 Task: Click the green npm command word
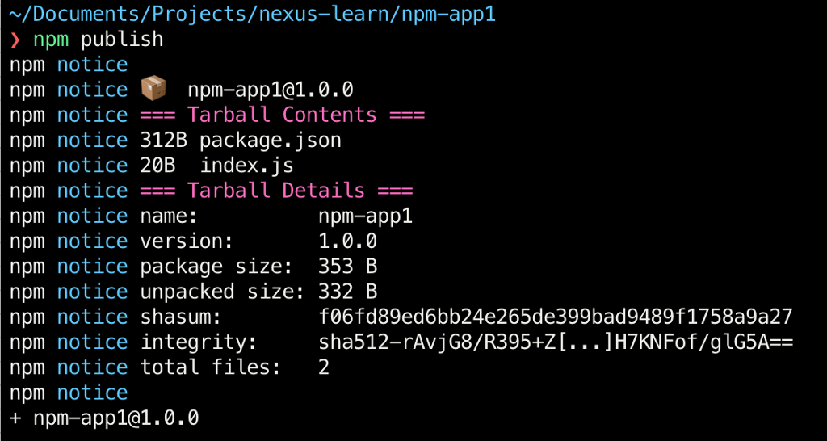50,40
